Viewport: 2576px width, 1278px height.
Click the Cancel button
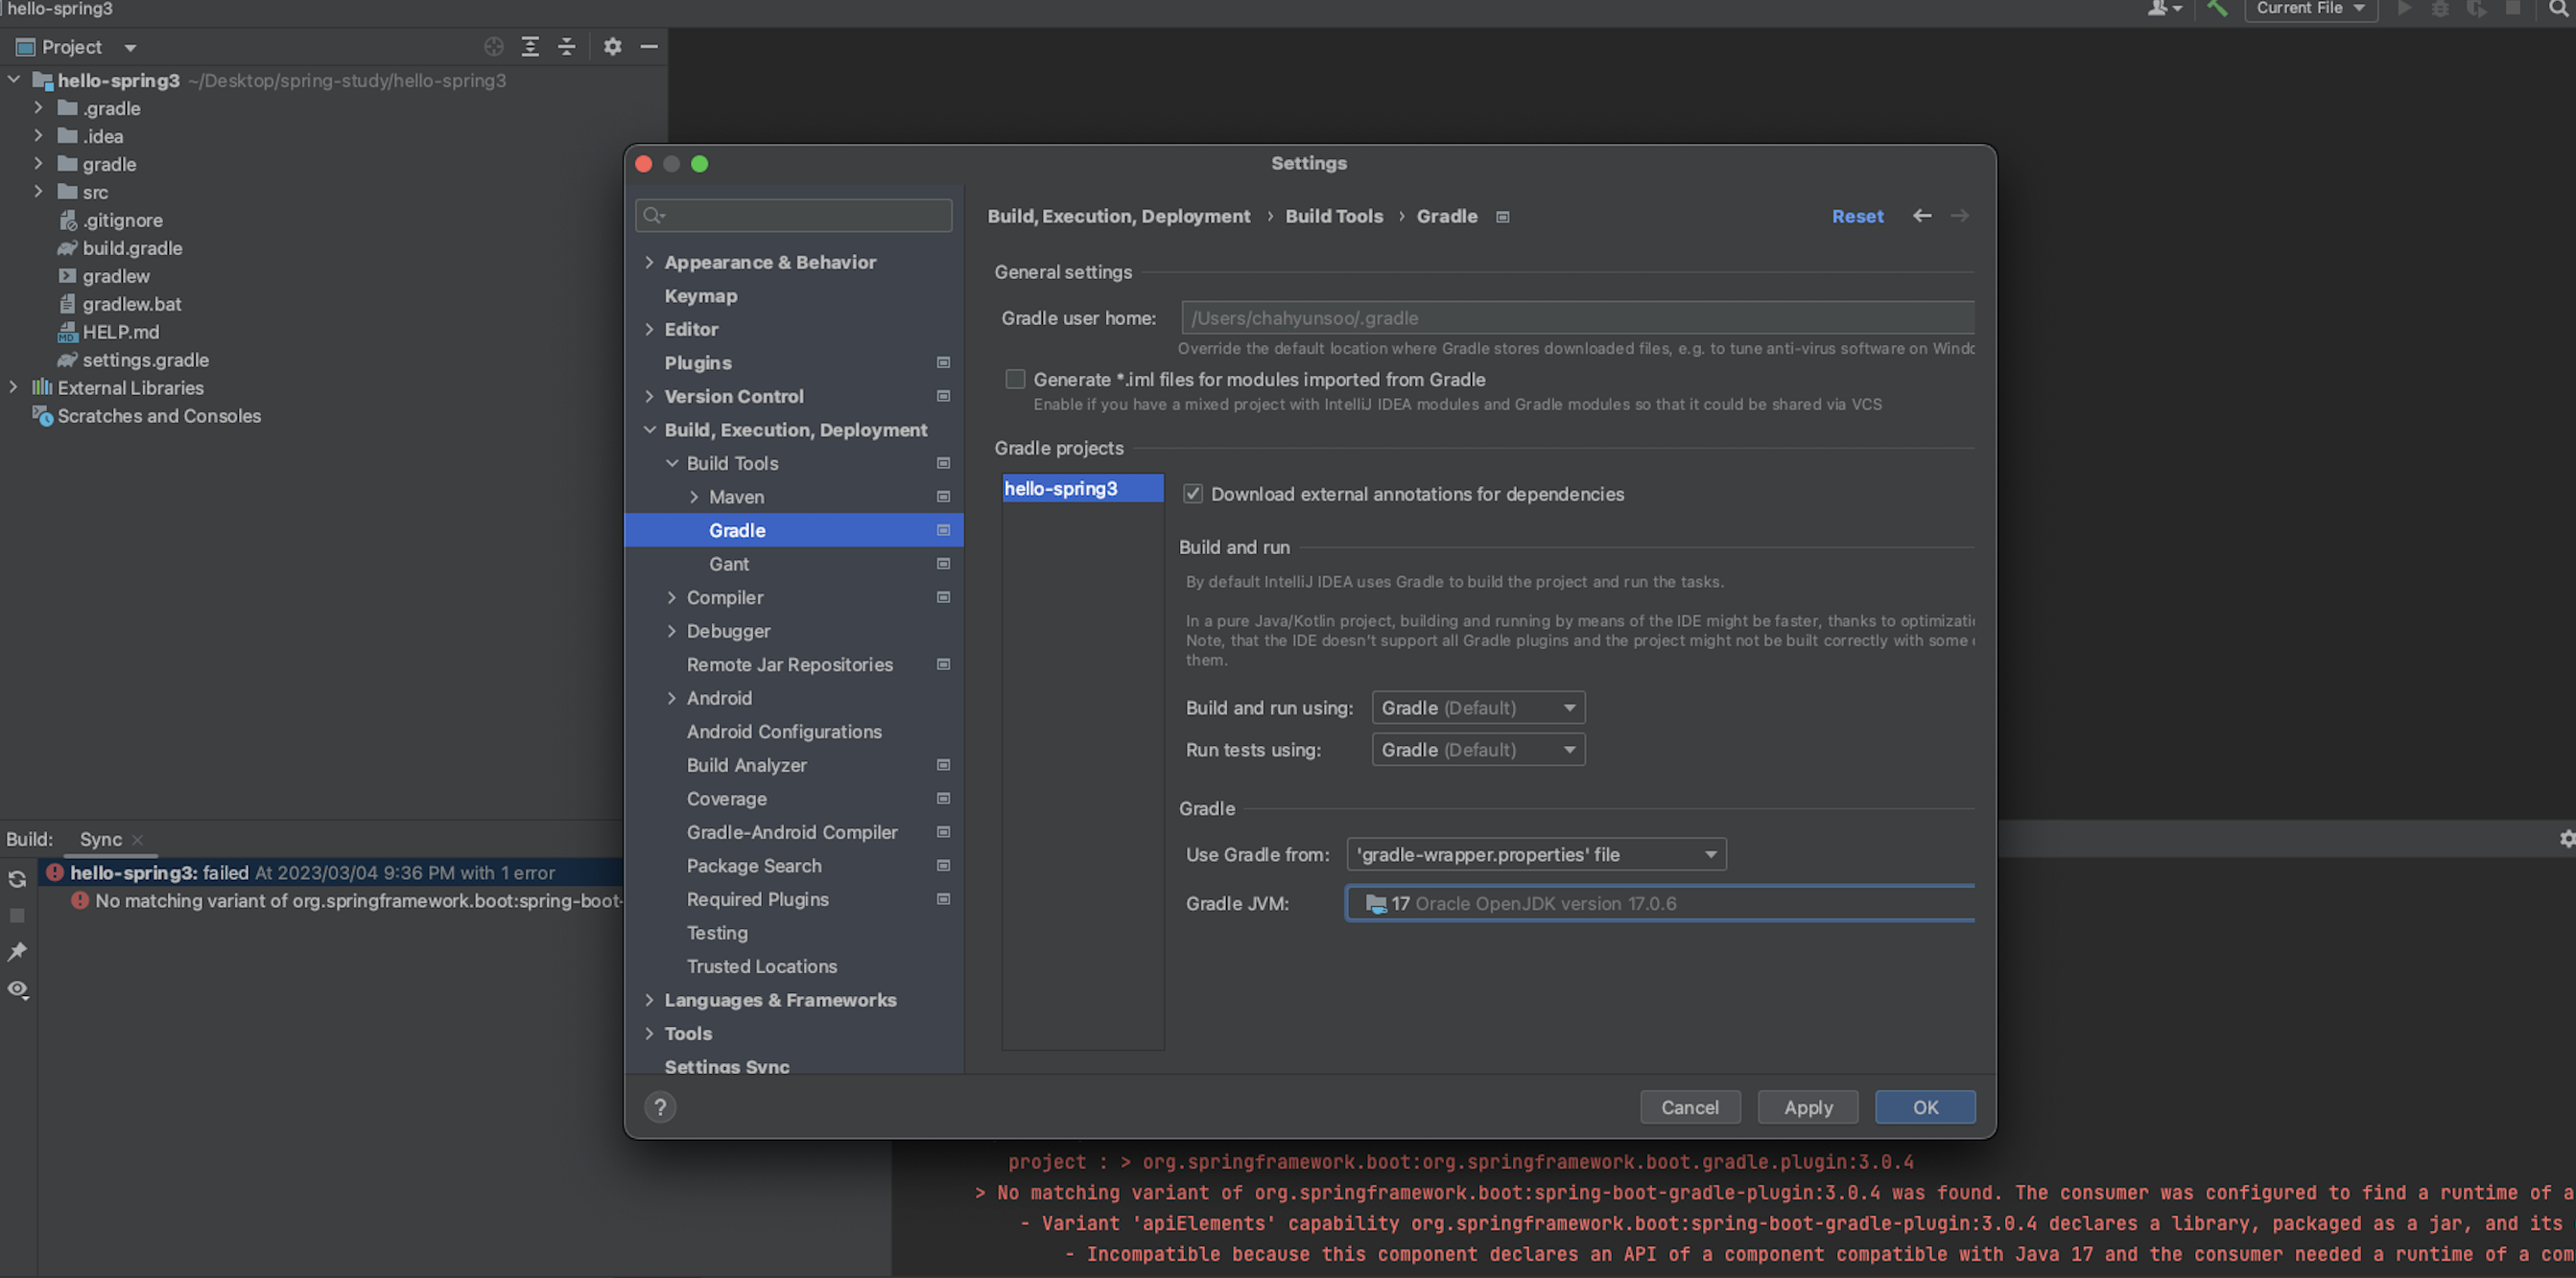click(1689, 1107)
